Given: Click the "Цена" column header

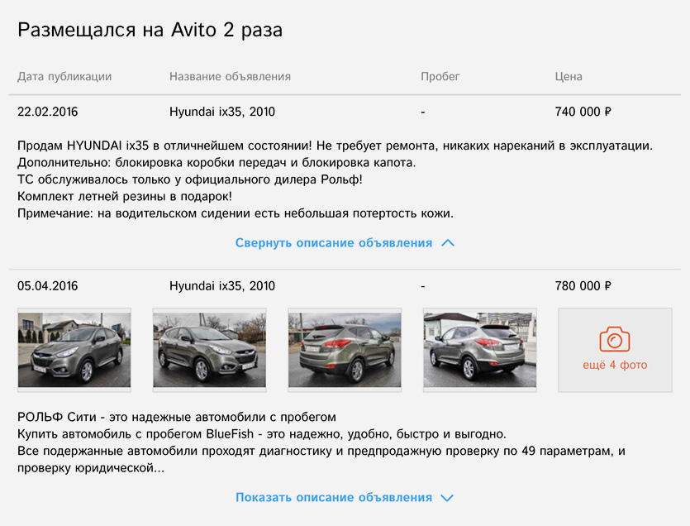Looking at the screenshot, I should (569, 77).
